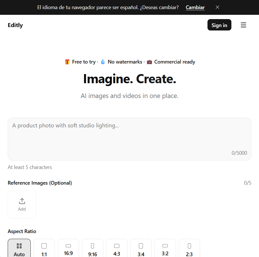The height and width of the screenshot is (257, 259).
Task: Click the Imagine. Create. heading
Action: click(x=129, y=79)
